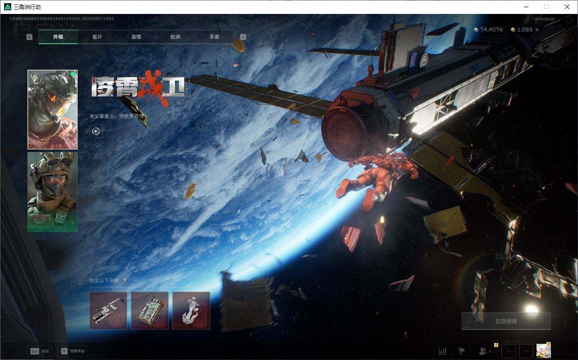Screen dimensions: 578x360
Task: Open the green device skin item card
Action: (150, 310)
